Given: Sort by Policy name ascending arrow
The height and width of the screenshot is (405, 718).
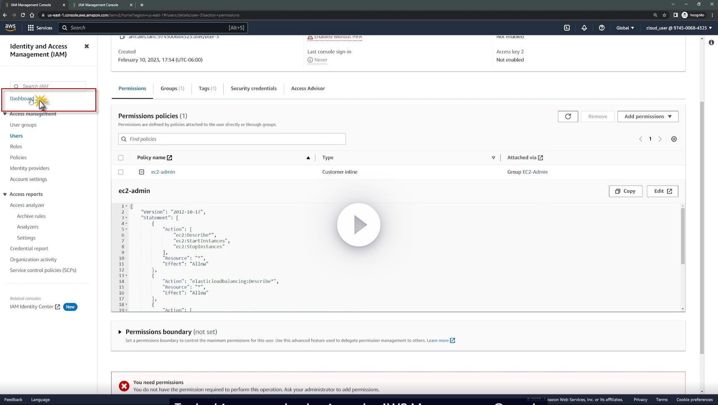Looking at the screenshot, I should point(308,158).
